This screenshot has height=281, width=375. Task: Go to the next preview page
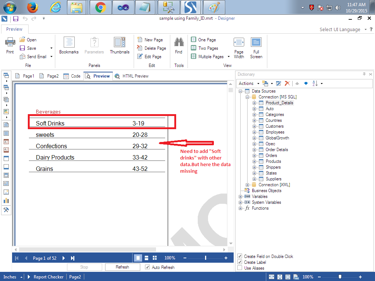[x=64, y=258]
